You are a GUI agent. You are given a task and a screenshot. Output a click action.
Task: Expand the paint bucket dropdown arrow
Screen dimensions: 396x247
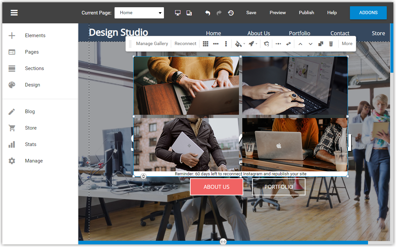pos(244,44)
